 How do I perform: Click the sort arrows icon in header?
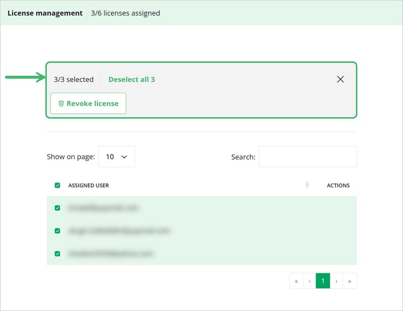click(307, 185)
